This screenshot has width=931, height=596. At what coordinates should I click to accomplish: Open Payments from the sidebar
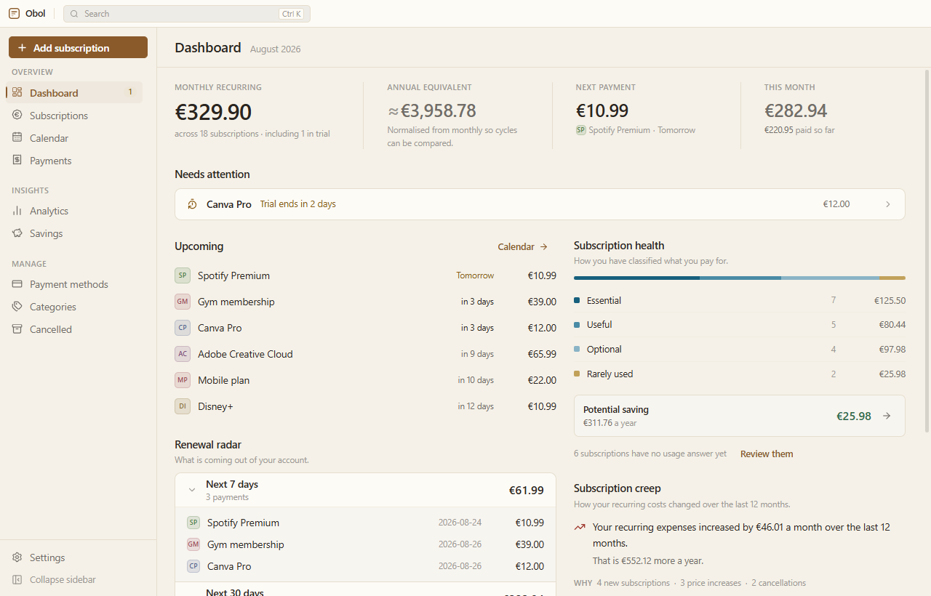[x=75, y=160]
